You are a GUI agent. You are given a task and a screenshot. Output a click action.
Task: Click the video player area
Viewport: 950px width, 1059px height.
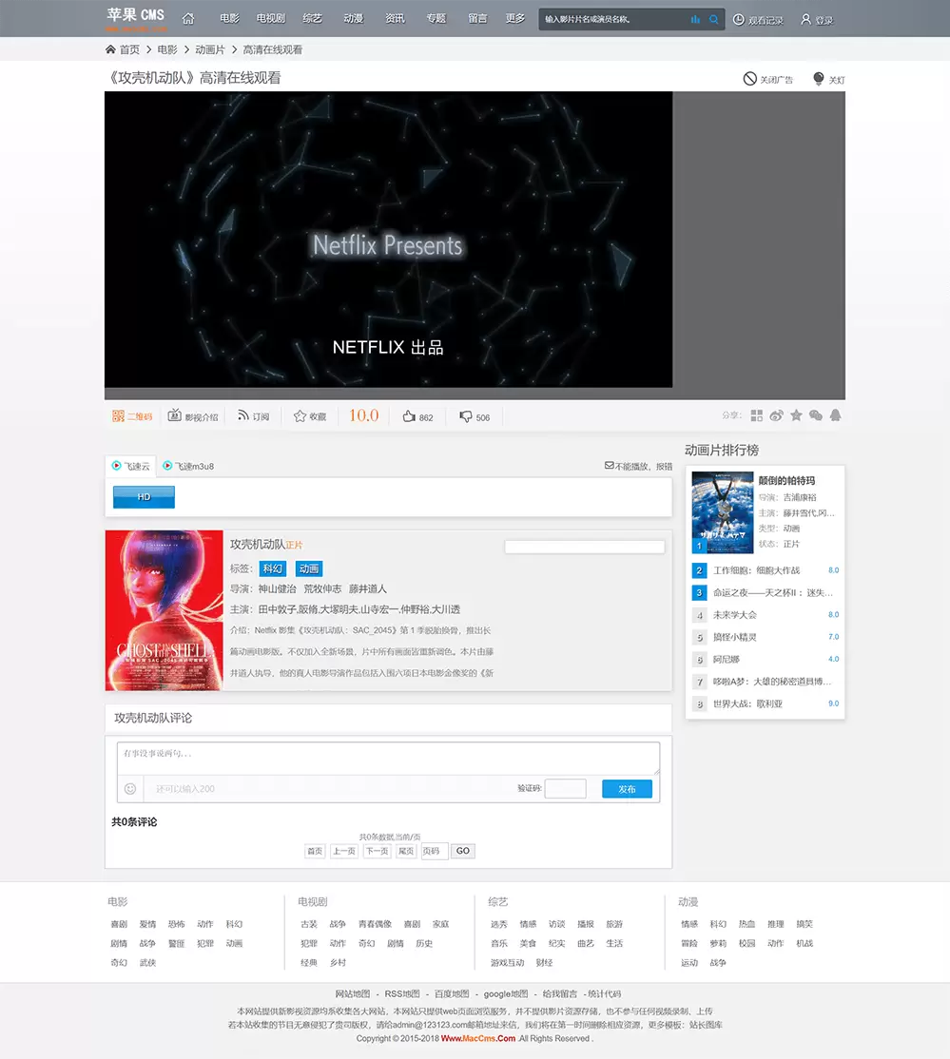coord(389,240)
